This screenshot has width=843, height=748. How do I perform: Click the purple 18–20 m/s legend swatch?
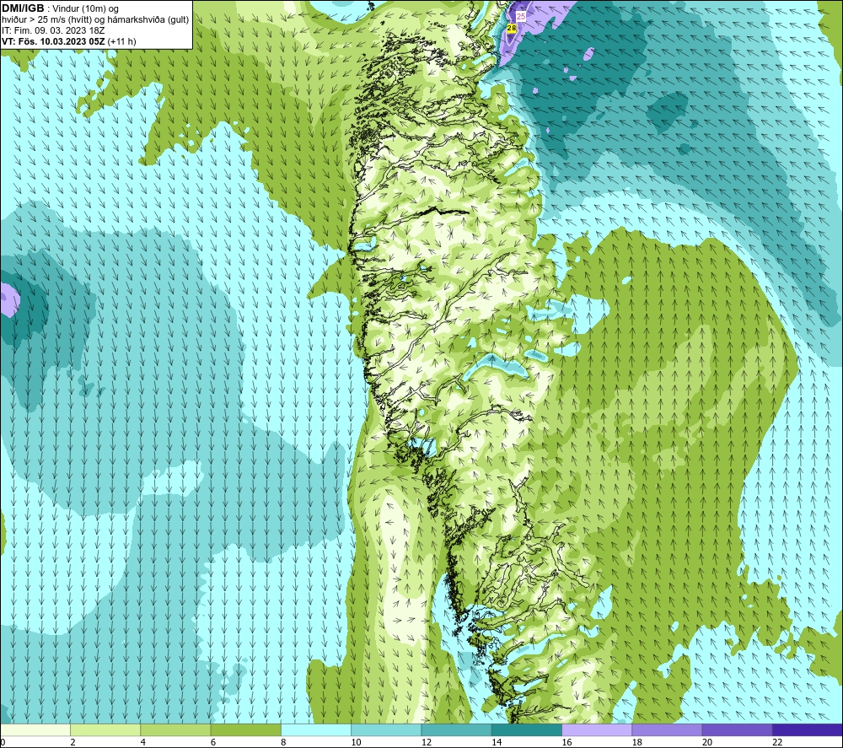[x=667, y=729]
